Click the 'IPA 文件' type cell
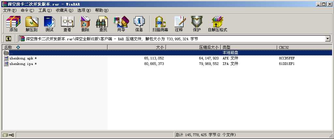This screenshot has width=334, height=139. 230,64
